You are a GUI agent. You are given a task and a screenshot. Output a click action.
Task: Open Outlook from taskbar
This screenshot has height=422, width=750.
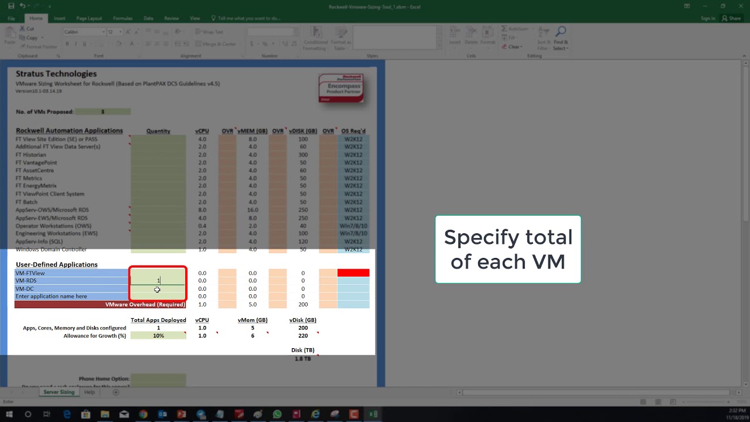pos(162,414)
